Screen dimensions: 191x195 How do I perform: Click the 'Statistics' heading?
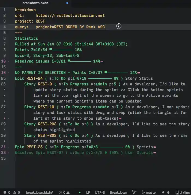(x=26, y=38)
